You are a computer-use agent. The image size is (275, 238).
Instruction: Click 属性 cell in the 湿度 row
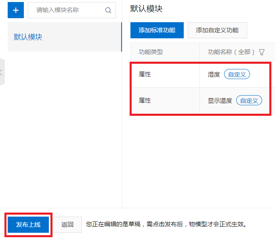(145, 74)
